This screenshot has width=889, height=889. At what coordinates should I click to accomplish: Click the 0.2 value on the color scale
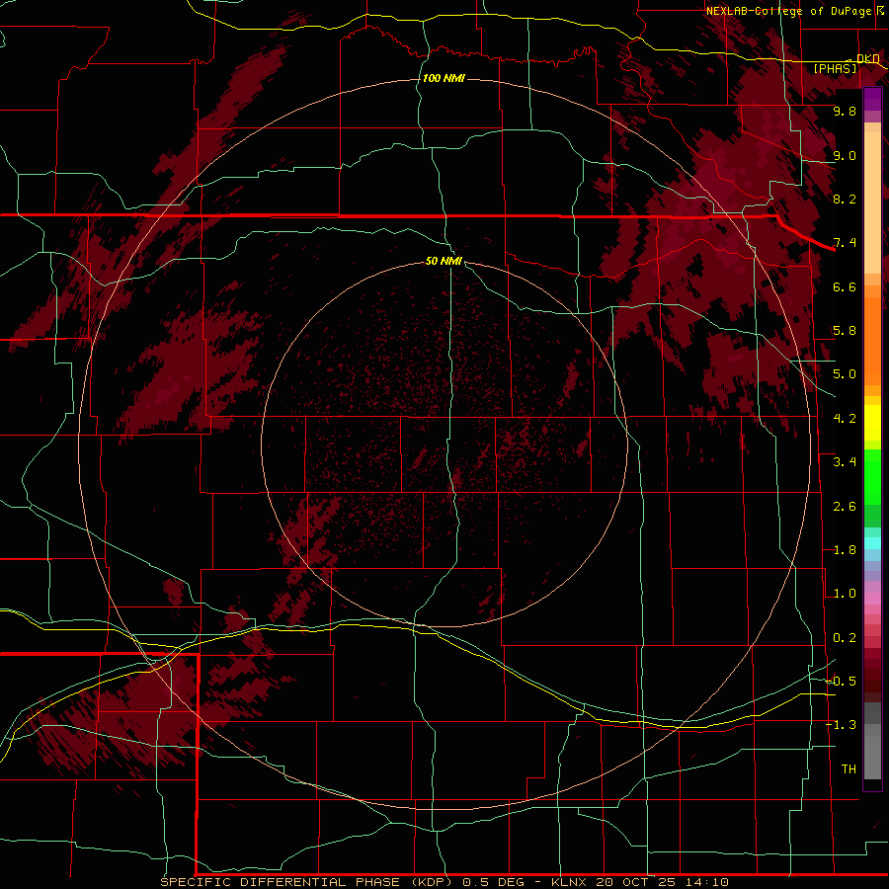[x=845, y=638]
